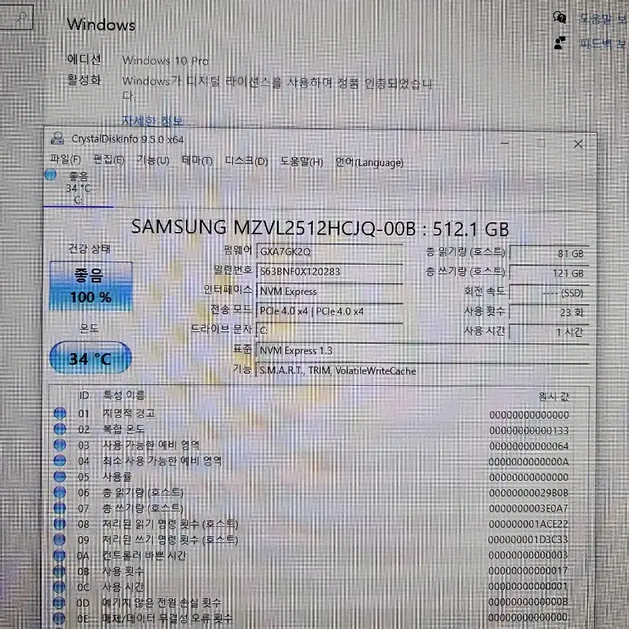This screenshot has width=629, height=629.
Task: Click the power on hours value 1 시간
Action: point(549,332)
